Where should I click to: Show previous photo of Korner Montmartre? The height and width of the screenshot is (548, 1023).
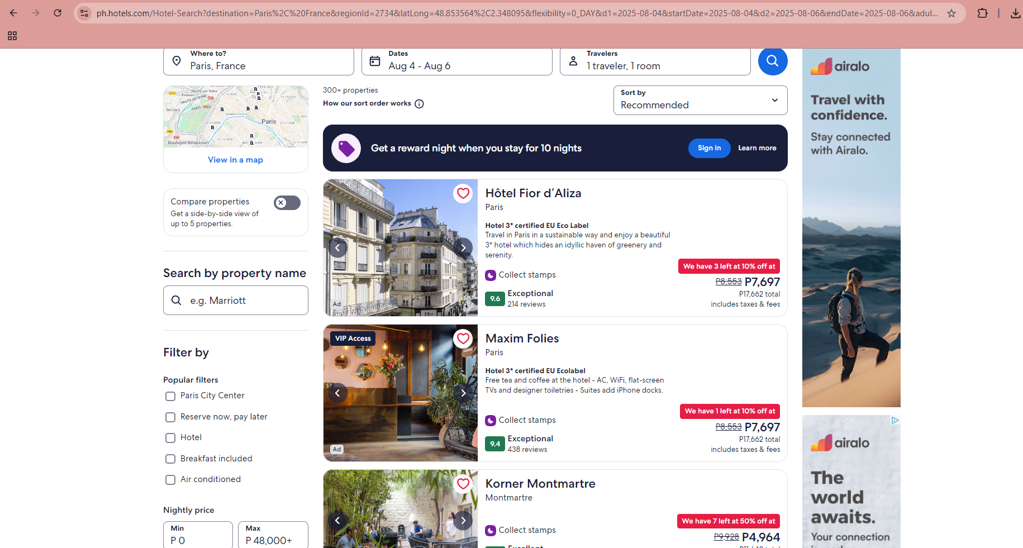pos(337,520)
